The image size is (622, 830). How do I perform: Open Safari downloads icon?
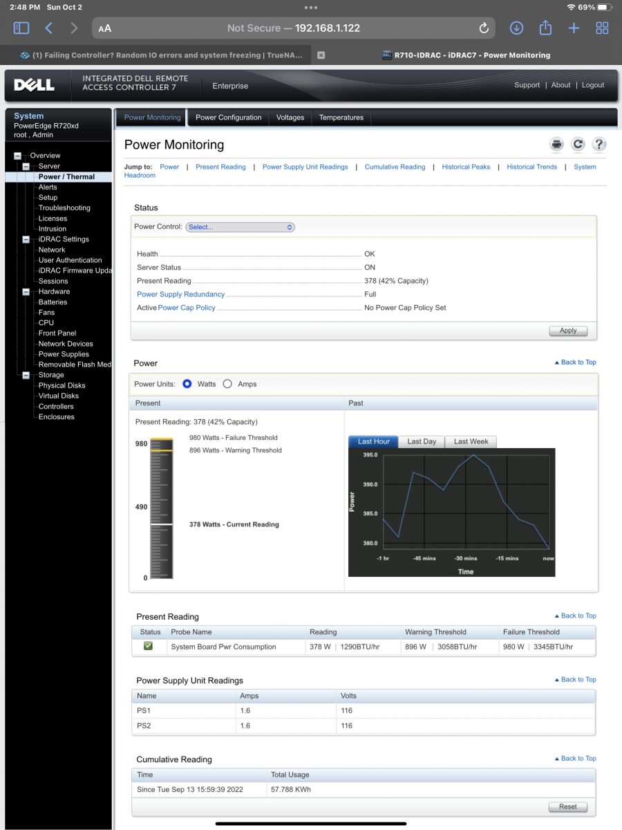(x=516, y=28)
